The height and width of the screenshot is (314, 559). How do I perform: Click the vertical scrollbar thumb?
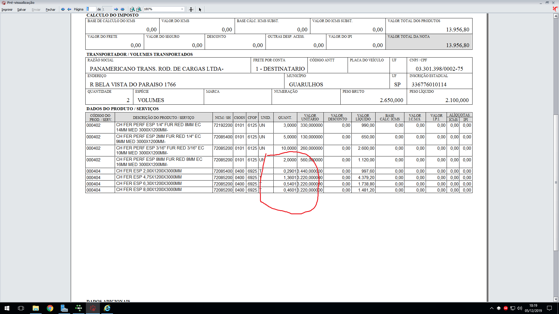(556, 183)
